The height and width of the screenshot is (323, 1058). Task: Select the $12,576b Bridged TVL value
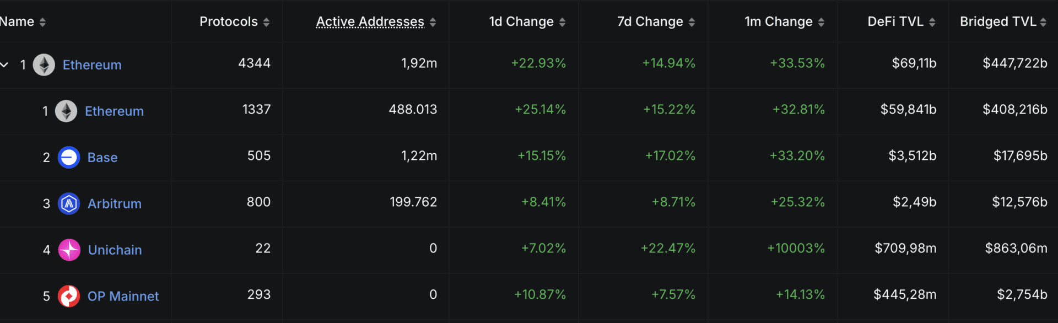click(x=1019, y=202)
